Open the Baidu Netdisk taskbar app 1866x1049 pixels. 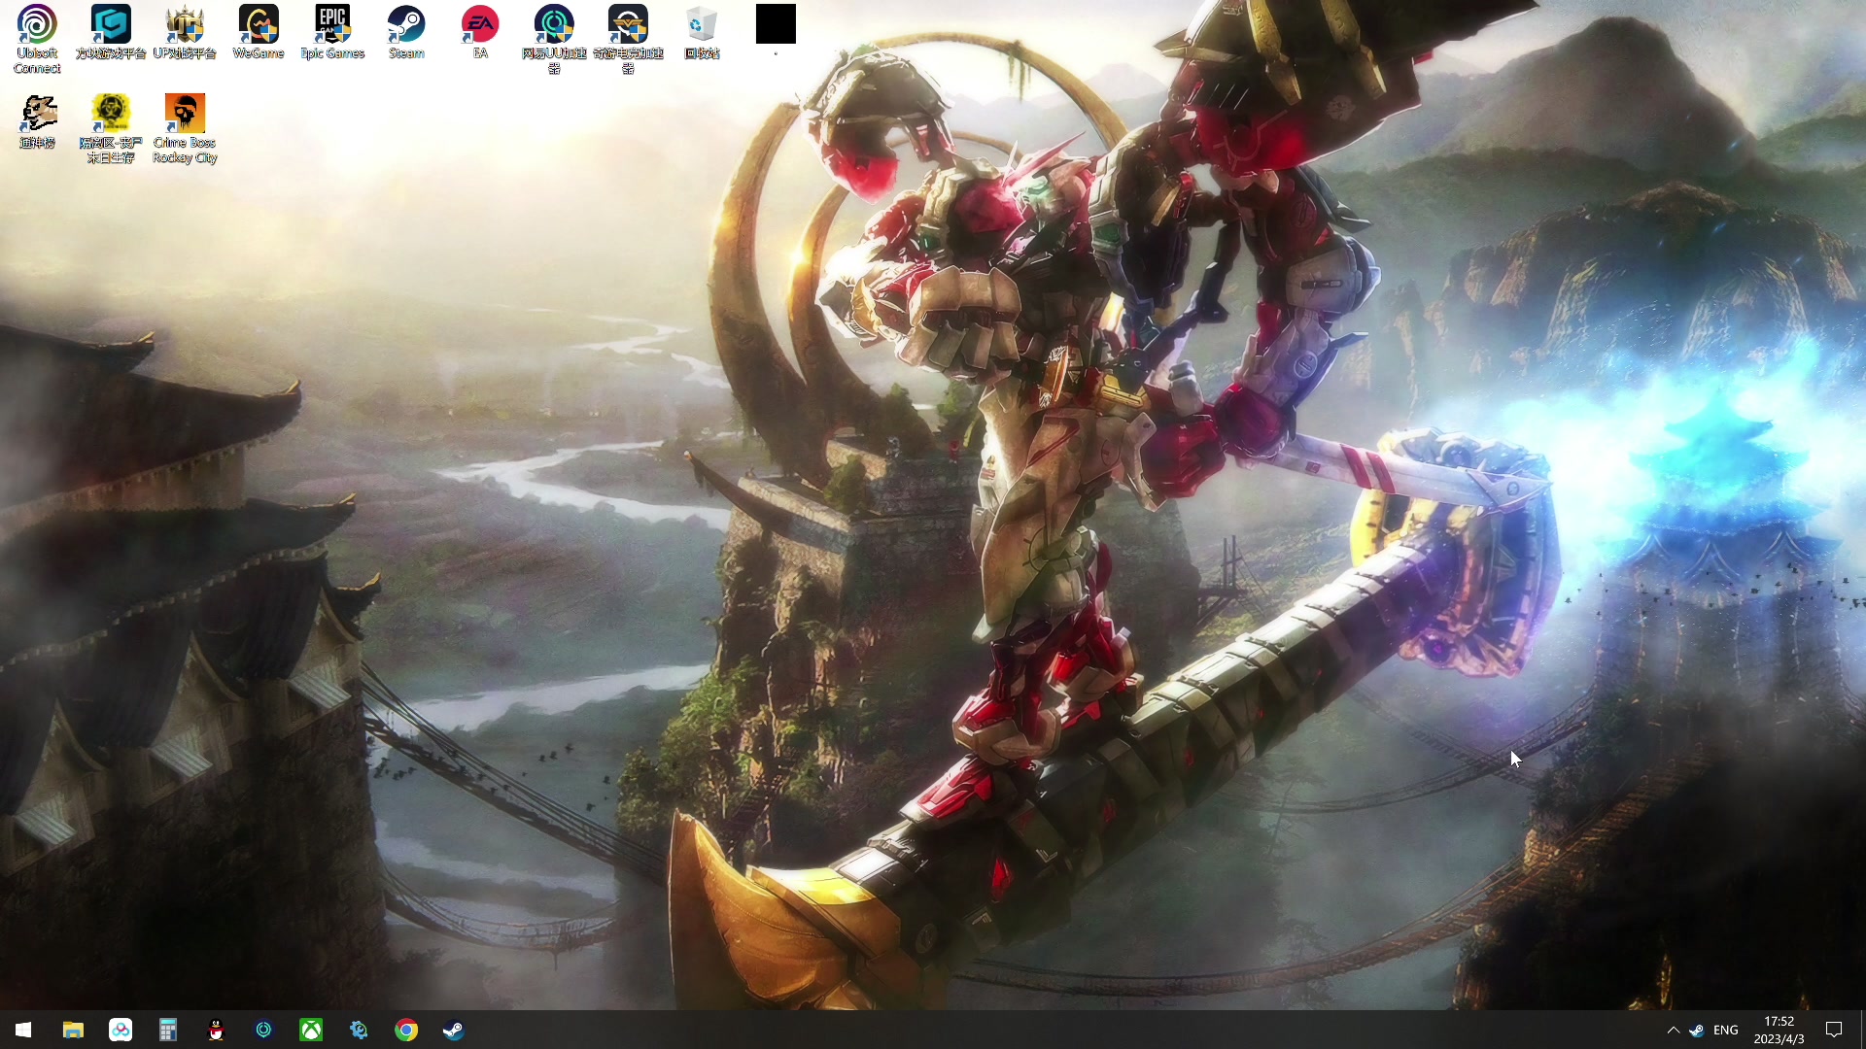(x=121, y=1030)
